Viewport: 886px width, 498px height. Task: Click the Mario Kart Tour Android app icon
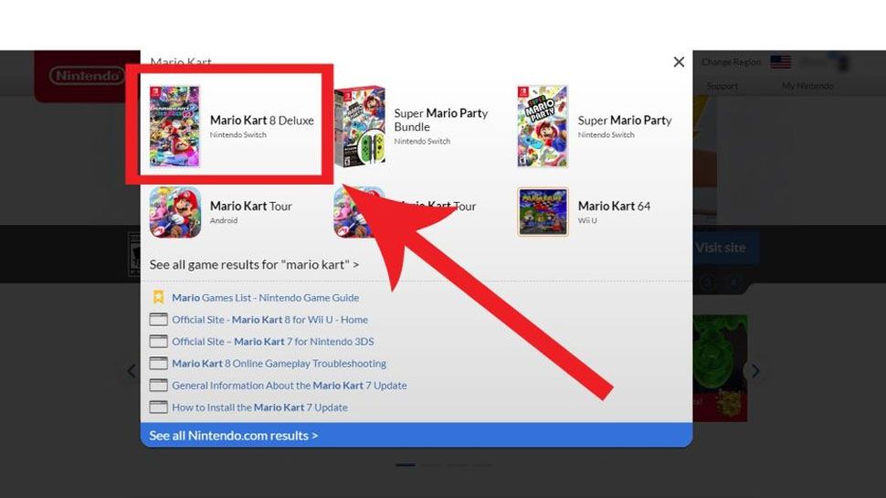tap(175, 212)
